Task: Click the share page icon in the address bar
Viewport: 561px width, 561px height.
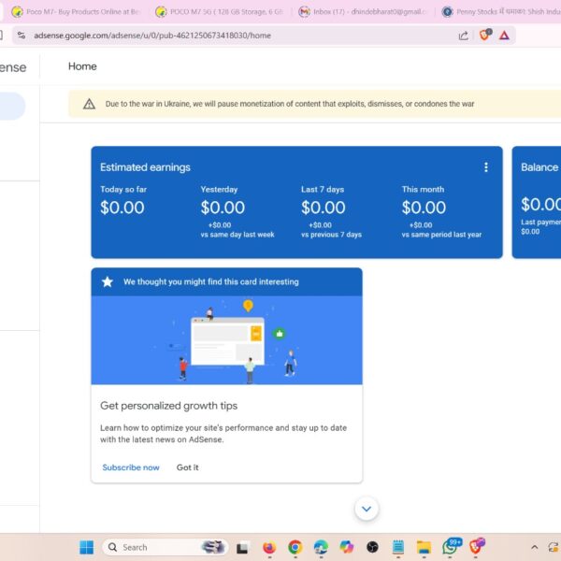Action: [x=464, y=36]
